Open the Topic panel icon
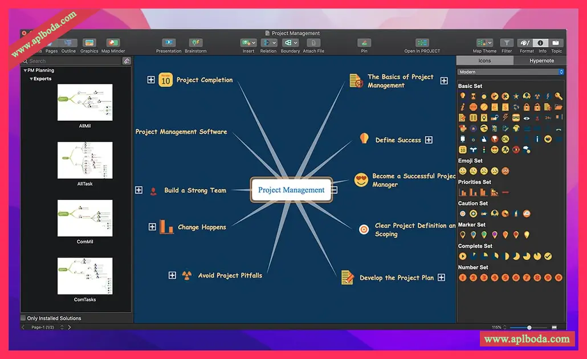Image resolution: width=587 pixels, height=359 pixels. coord(556,43)
